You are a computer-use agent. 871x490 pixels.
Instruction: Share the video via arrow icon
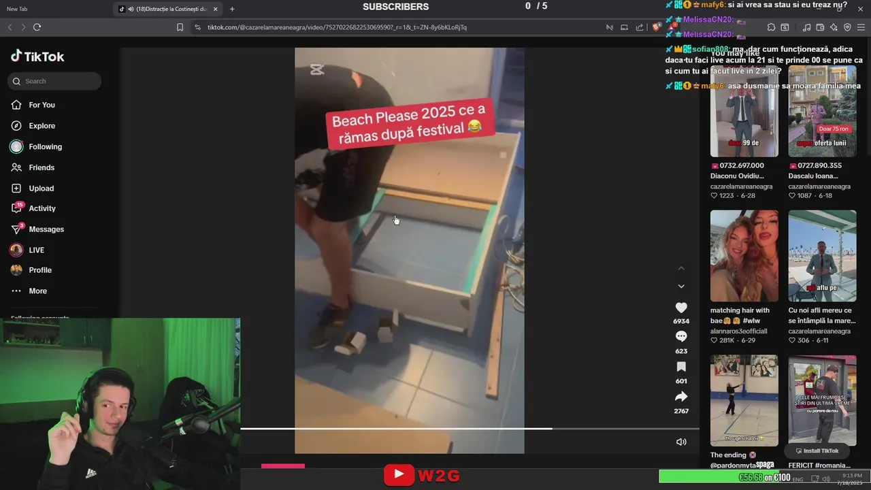681,397
